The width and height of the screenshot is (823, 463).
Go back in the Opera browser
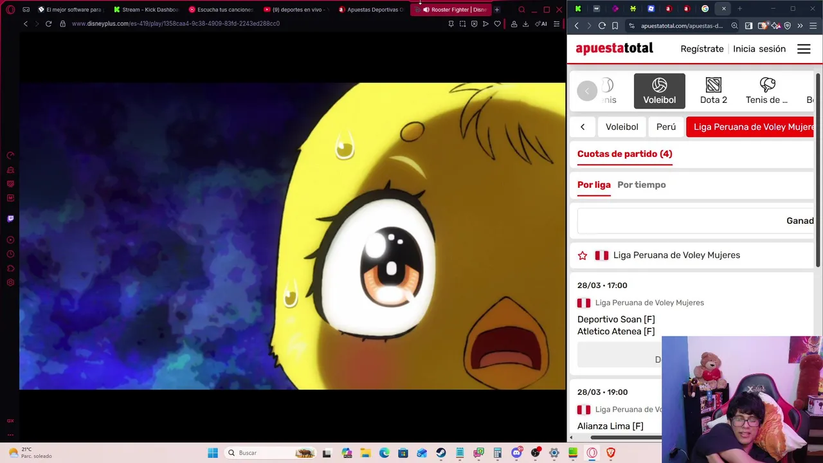tap(26, 24)
